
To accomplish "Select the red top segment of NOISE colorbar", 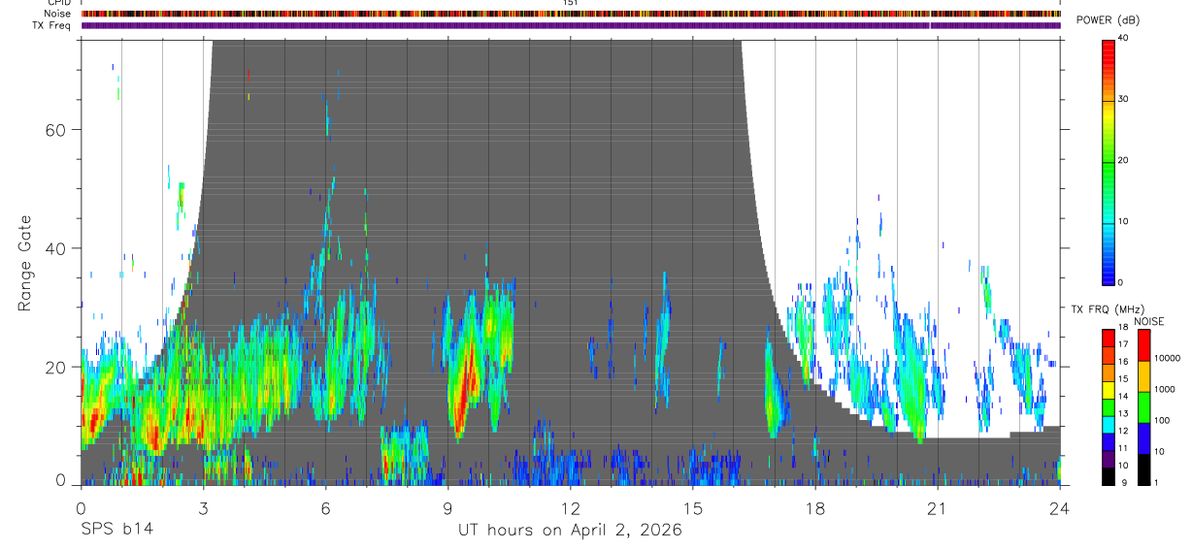I will (1143, 345).
